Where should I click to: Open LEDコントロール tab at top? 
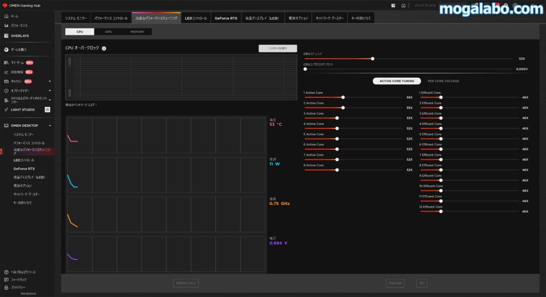pyautogui.click(x=196, y=18)
